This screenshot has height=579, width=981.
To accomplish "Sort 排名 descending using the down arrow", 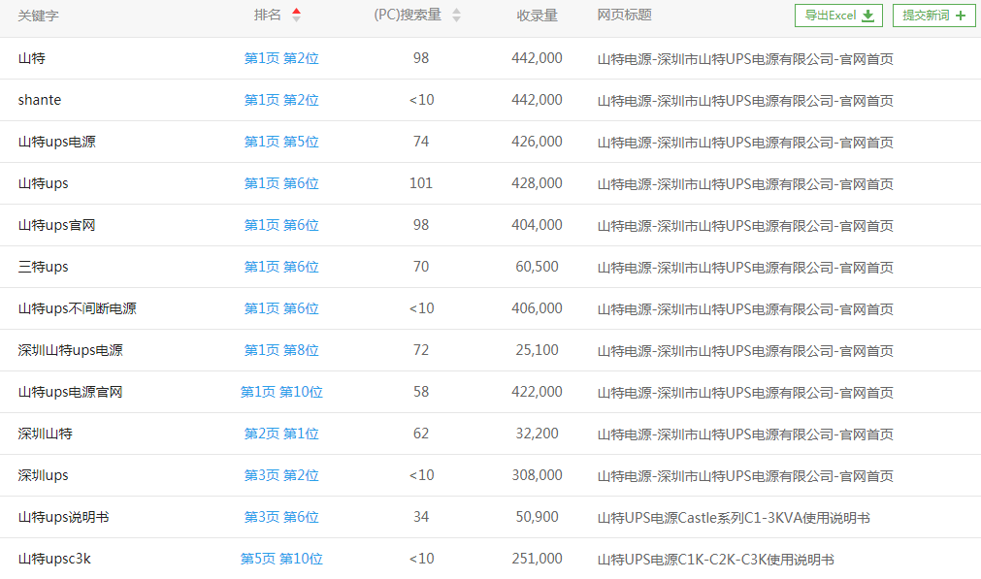I will tap(296, 19).
